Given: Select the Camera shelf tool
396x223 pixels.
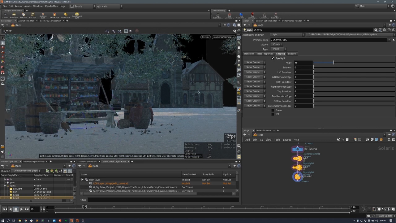Looking at the screenshot, I should click(5, 15).
